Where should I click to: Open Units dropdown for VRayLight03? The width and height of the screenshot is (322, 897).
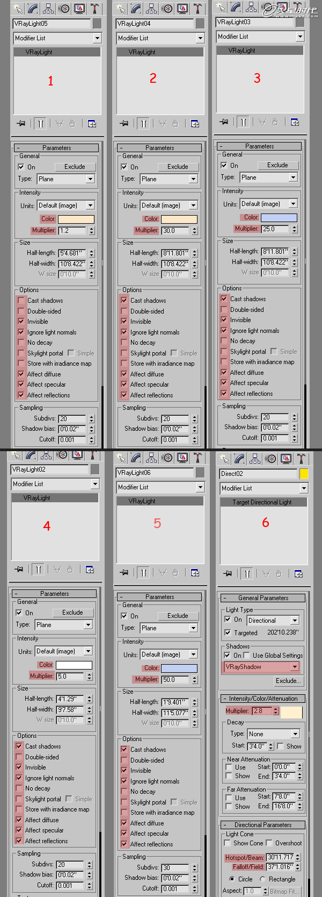pos(268,204)
